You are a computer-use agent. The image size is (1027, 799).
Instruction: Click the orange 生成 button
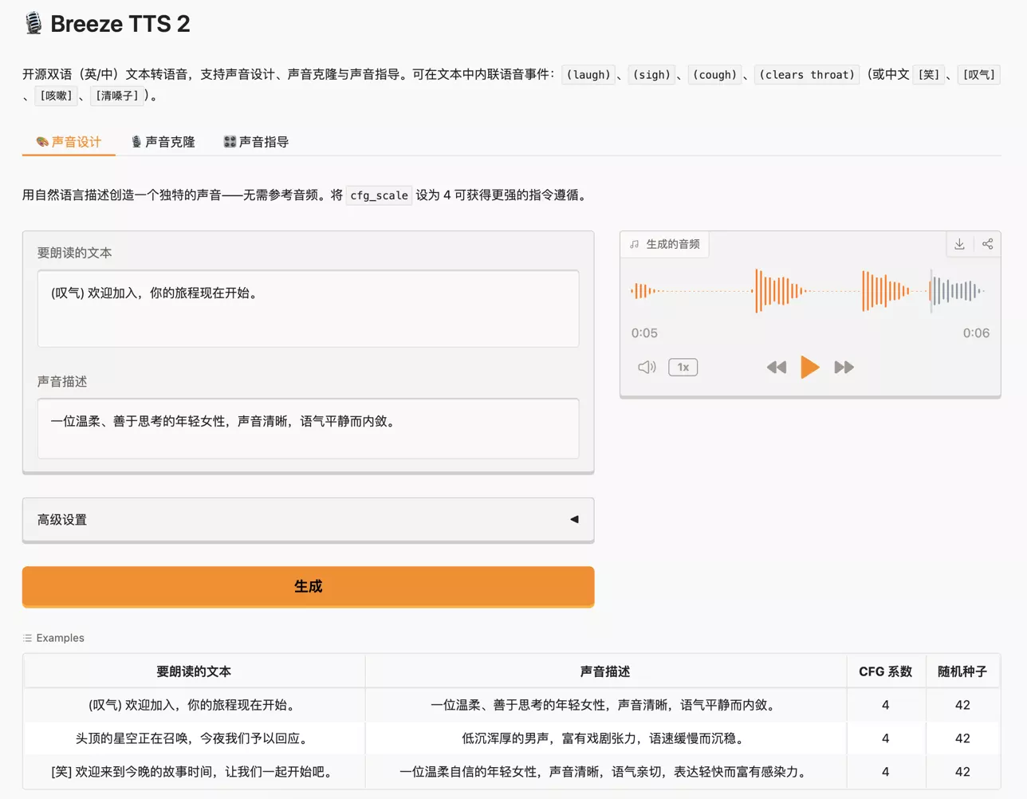(308, 586)
